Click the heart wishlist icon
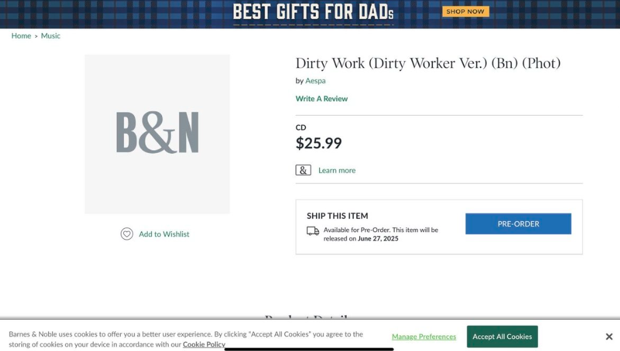 click(126, 234)
